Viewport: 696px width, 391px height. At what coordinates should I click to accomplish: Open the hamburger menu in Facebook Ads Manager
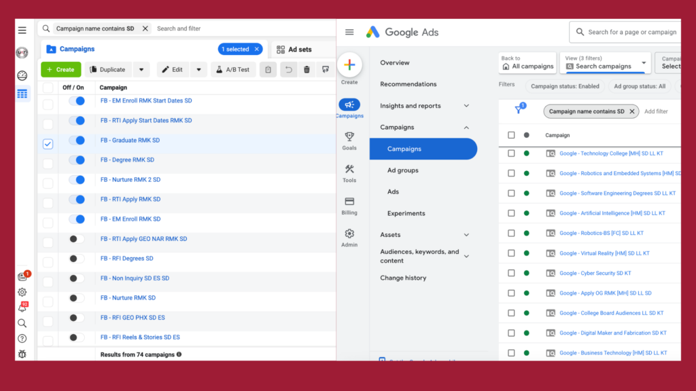click(22, 30)
